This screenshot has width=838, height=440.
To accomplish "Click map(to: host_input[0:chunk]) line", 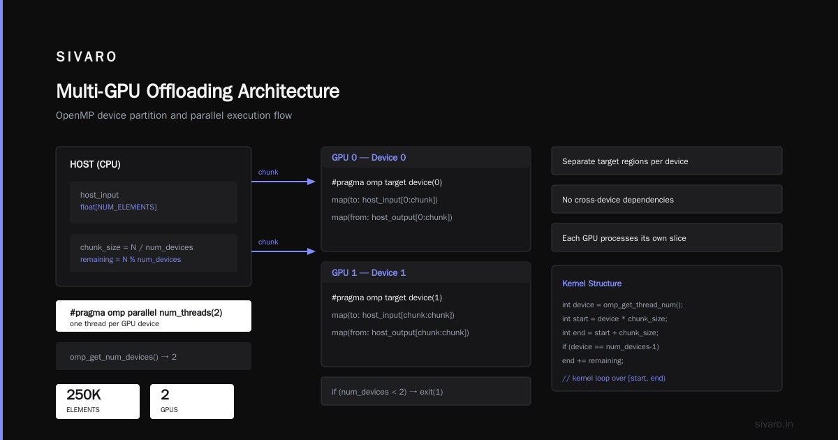I will [385, 200].
